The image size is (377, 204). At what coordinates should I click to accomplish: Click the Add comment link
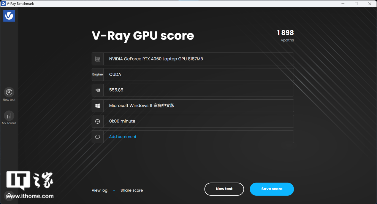point(123,137)
